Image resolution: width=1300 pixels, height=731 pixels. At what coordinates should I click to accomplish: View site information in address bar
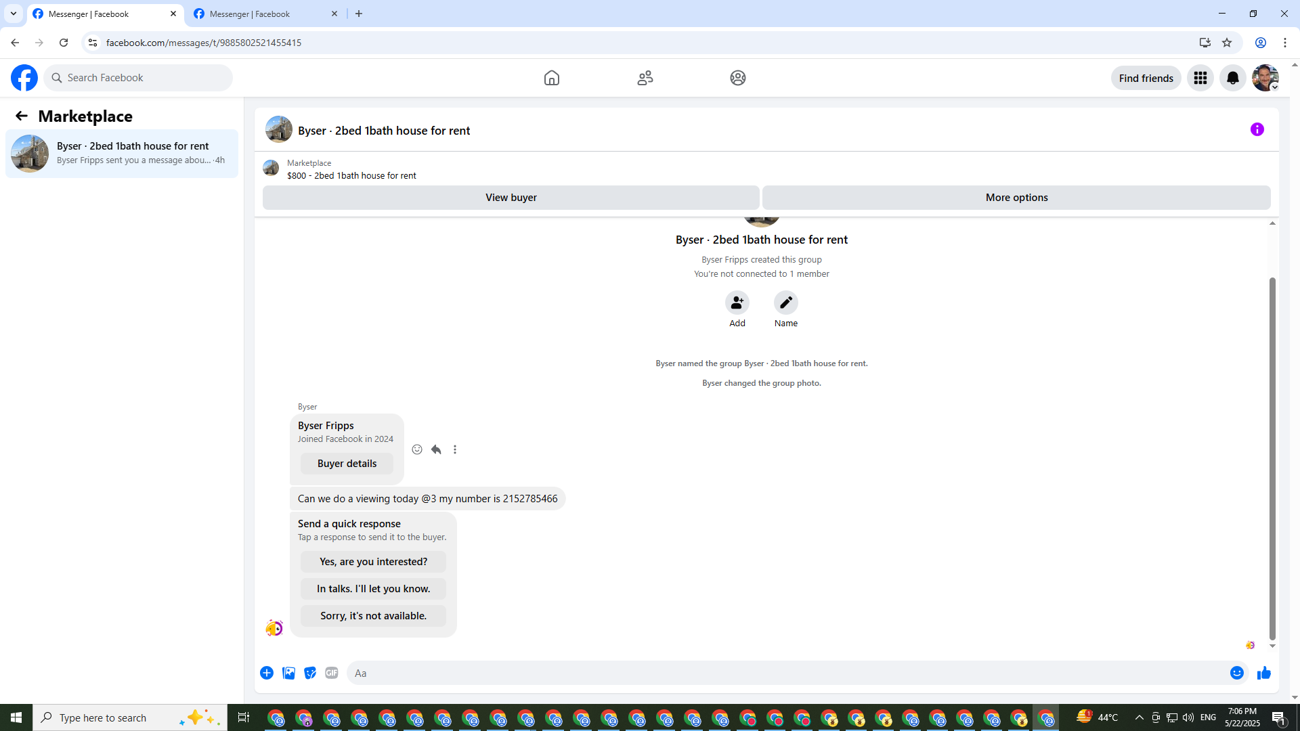(x=93, y=43)
